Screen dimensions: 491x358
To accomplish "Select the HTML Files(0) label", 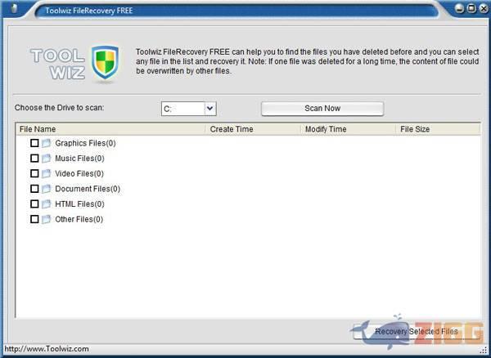I will tap(80, 204).
